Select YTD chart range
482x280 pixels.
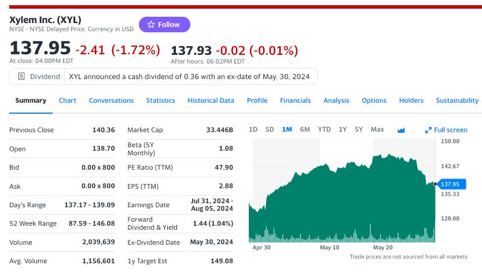(324, 129)
